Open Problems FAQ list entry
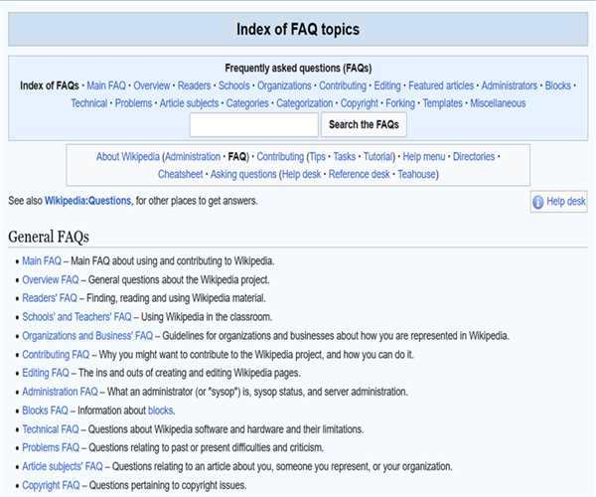The image size is (596, 497). tap(51, 447)
